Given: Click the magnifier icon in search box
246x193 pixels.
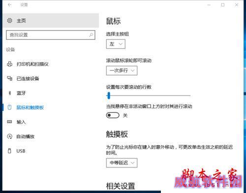Looking at the screenshot, I should pos(91,35).
